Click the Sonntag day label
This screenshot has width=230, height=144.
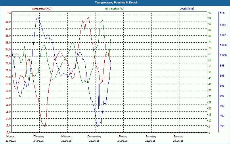[x=178, y=137]
